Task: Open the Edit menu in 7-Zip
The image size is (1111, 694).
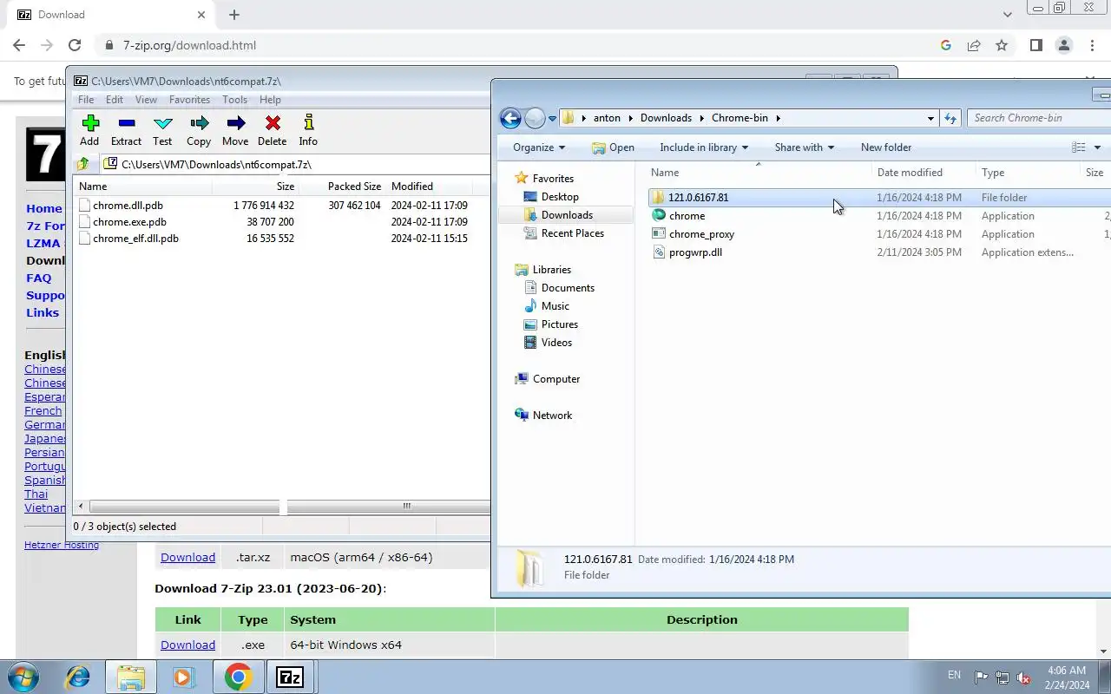Action: point(115,100)
